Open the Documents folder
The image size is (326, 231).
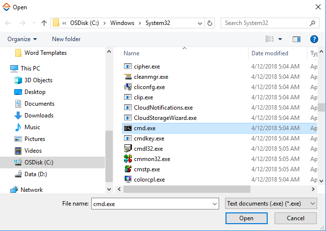(34, 104)
